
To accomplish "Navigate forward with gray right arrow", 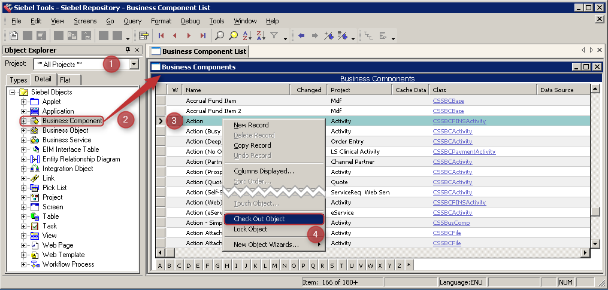I will (x=315, y=36).
